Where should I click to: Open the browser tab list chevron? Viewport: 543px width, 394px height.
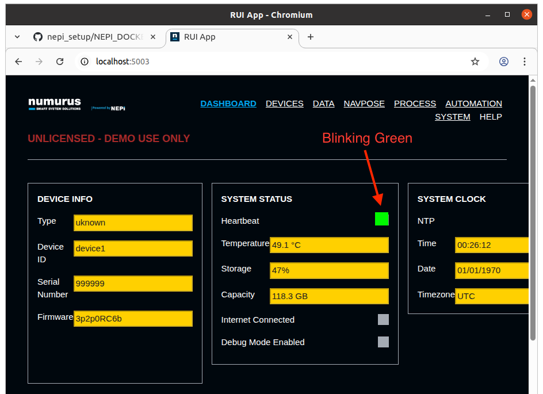click(17, 36)
